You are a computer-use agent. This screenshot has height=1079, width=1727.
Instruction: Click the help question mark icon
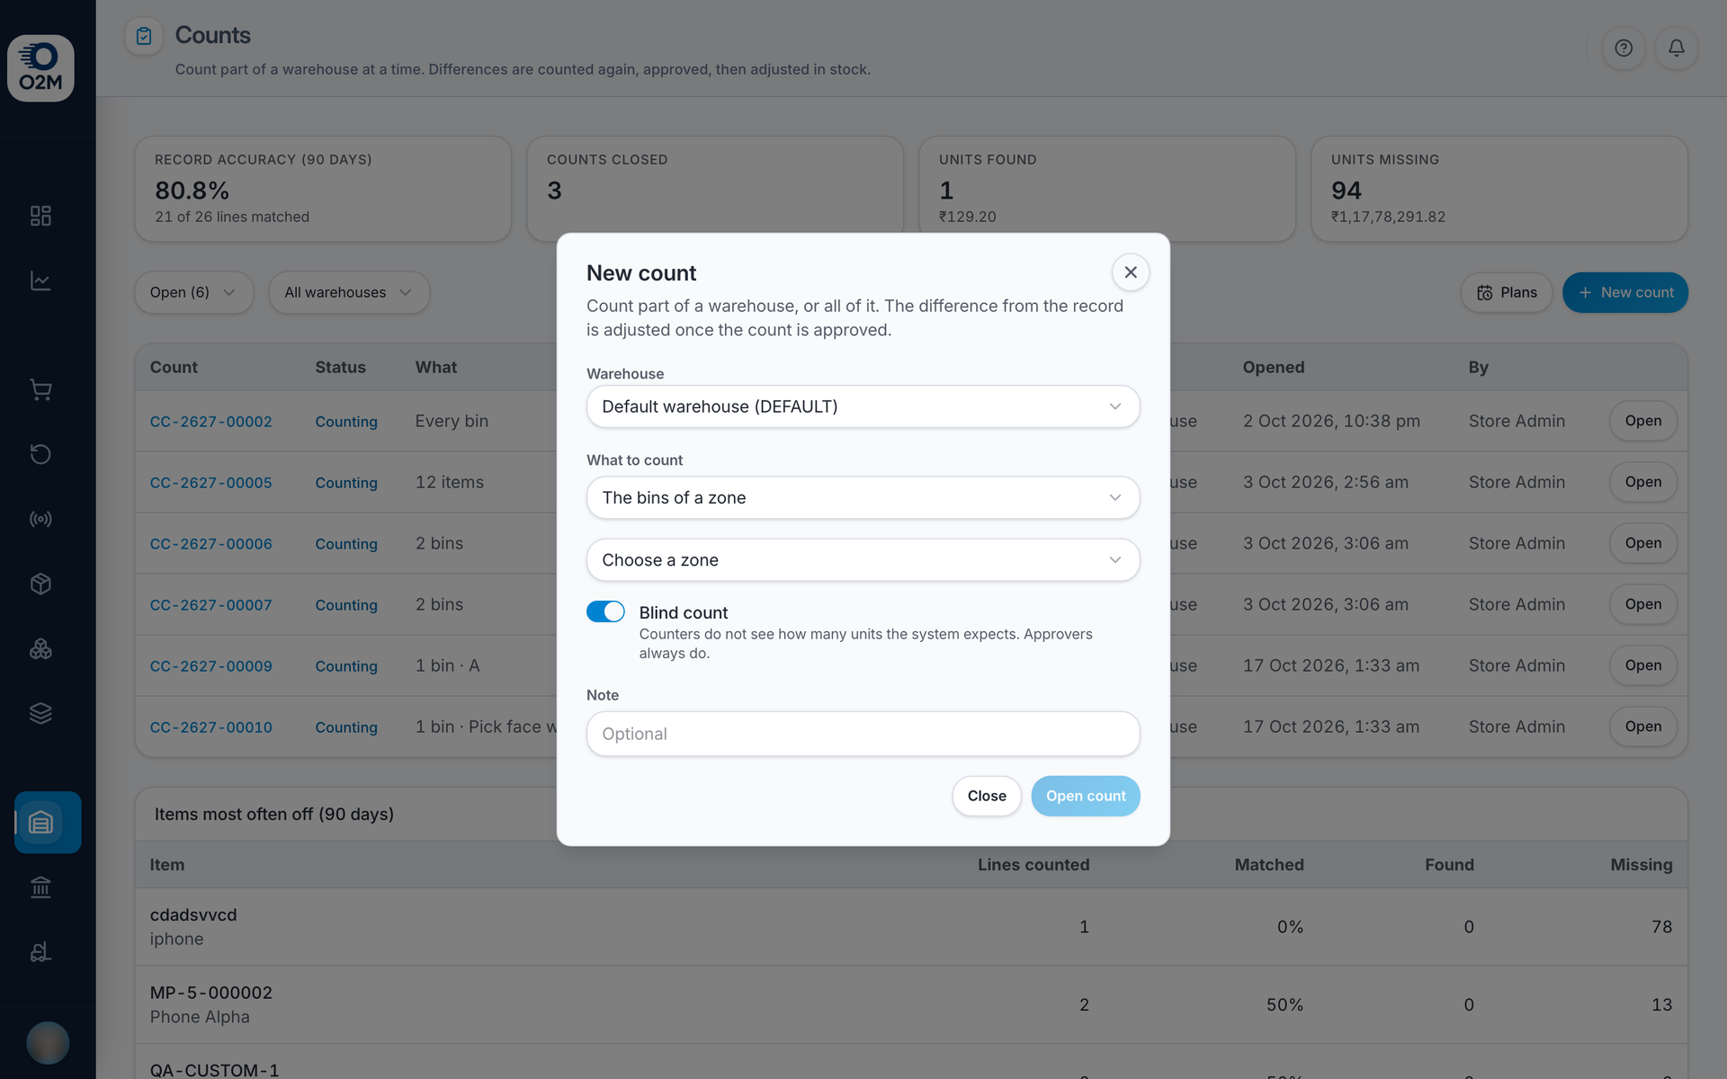coord(1624,48)
